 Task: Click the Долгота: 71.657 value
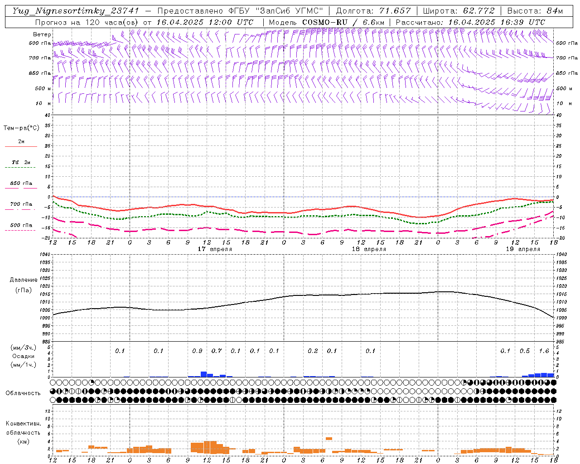pos(373,11)
